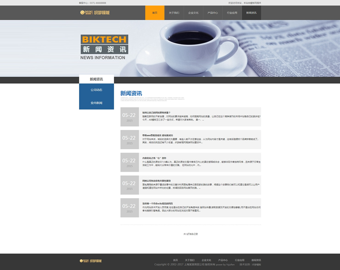Screen dimensions: 340x270
Task: Open the article 网络公司告诉你有关面包屑导
Action: tap(156, 181)
